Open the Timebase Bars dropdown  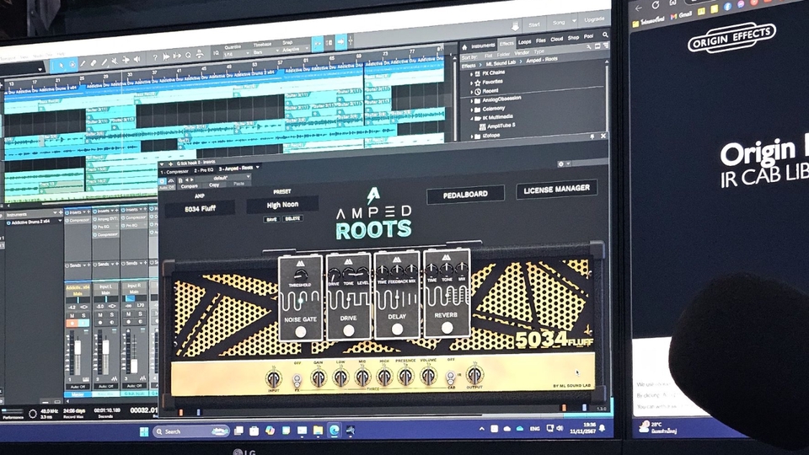265,51
